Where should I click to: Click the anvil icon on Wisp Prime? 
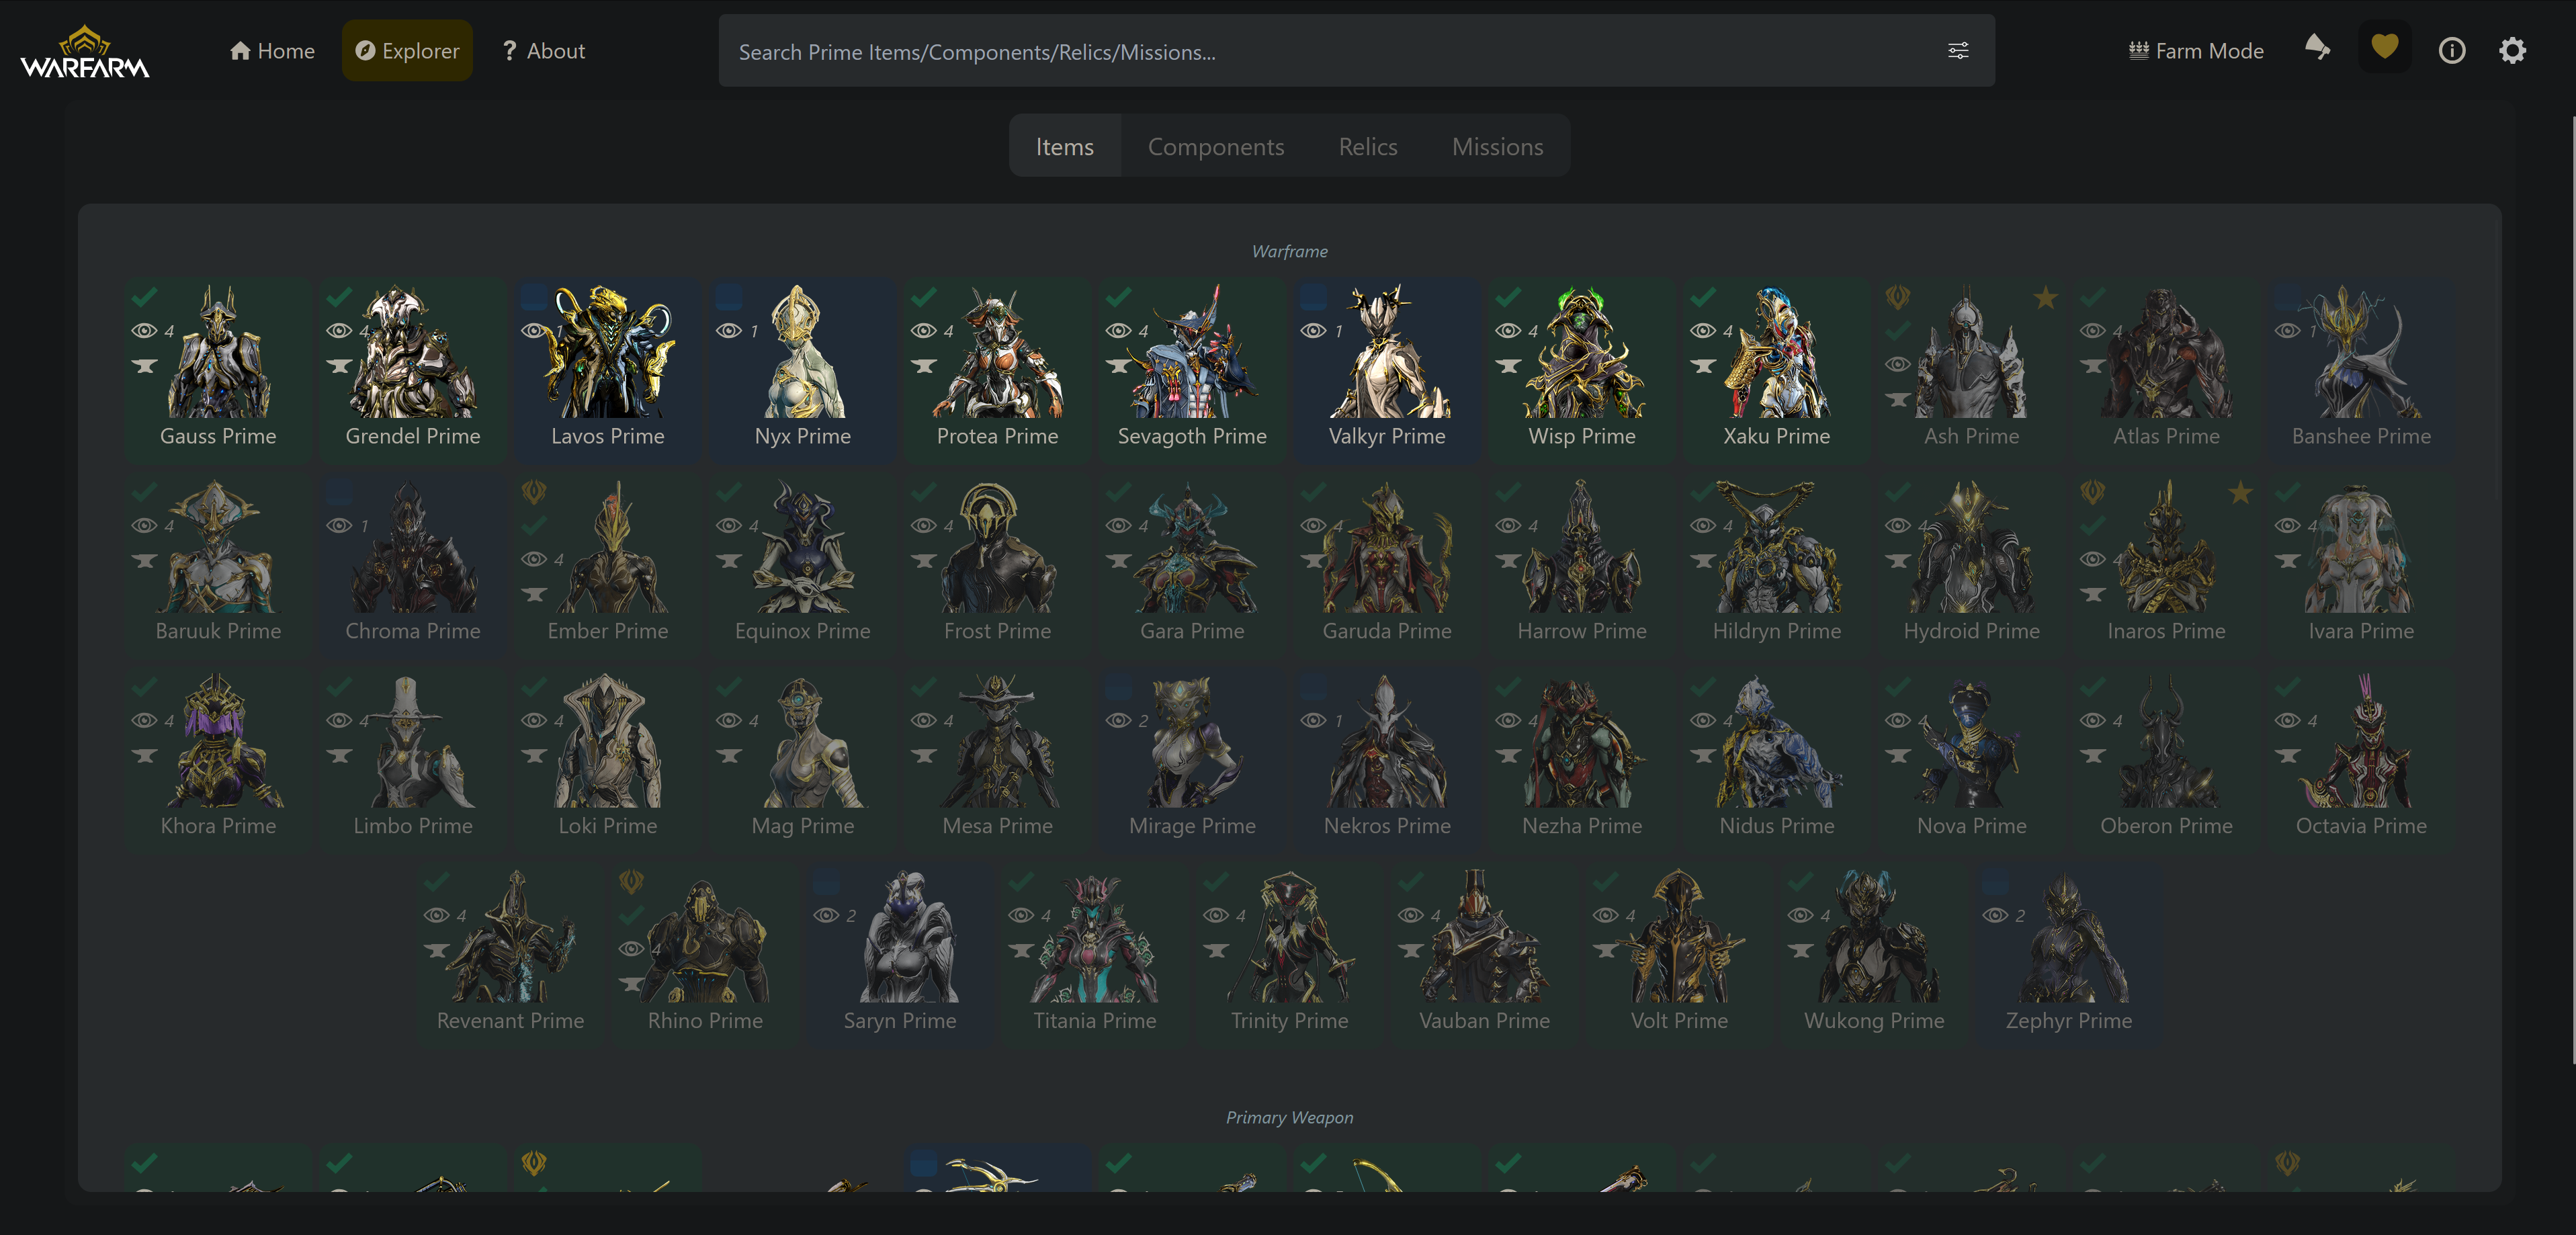coord(1509,366)
